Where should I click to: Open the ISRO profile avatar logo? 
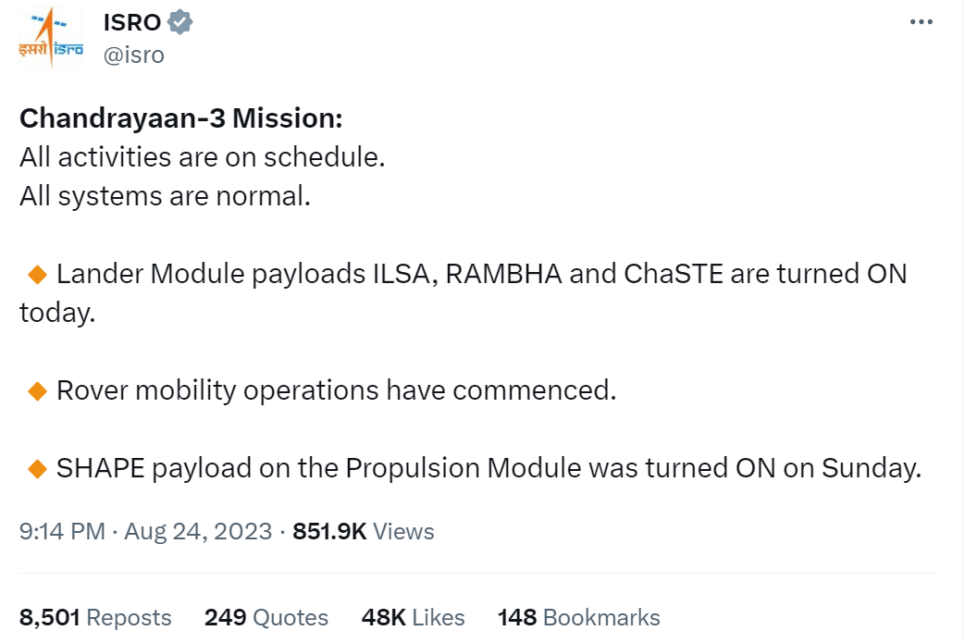click(51, 38)
